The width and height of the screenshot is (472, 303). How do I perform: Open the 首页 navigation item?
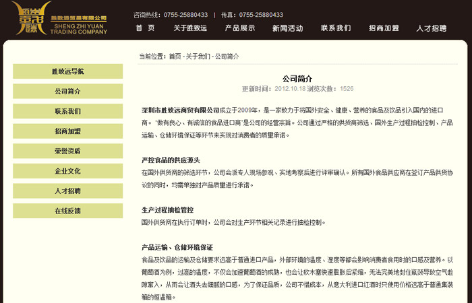145,28
